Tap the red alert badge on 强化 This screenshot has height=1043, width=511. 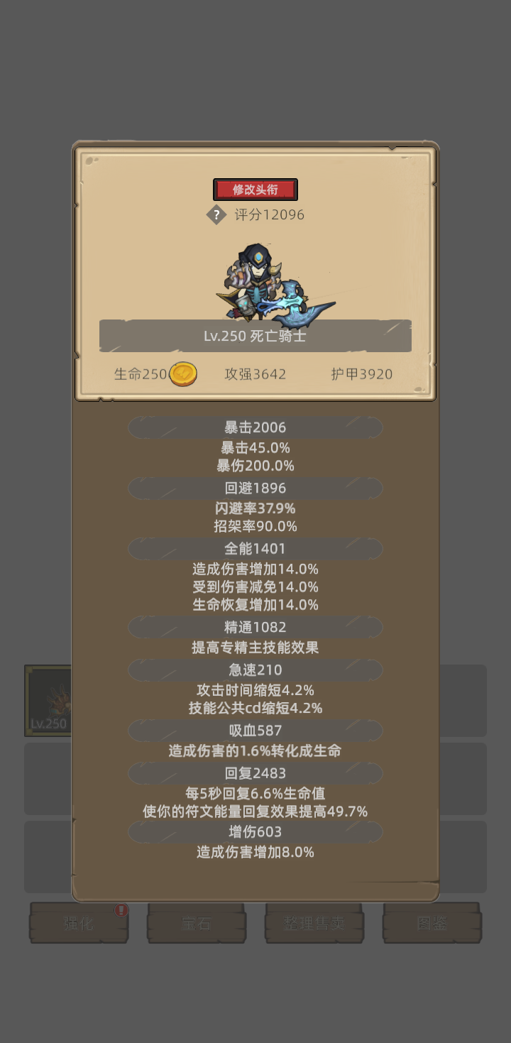coord(121,910)
